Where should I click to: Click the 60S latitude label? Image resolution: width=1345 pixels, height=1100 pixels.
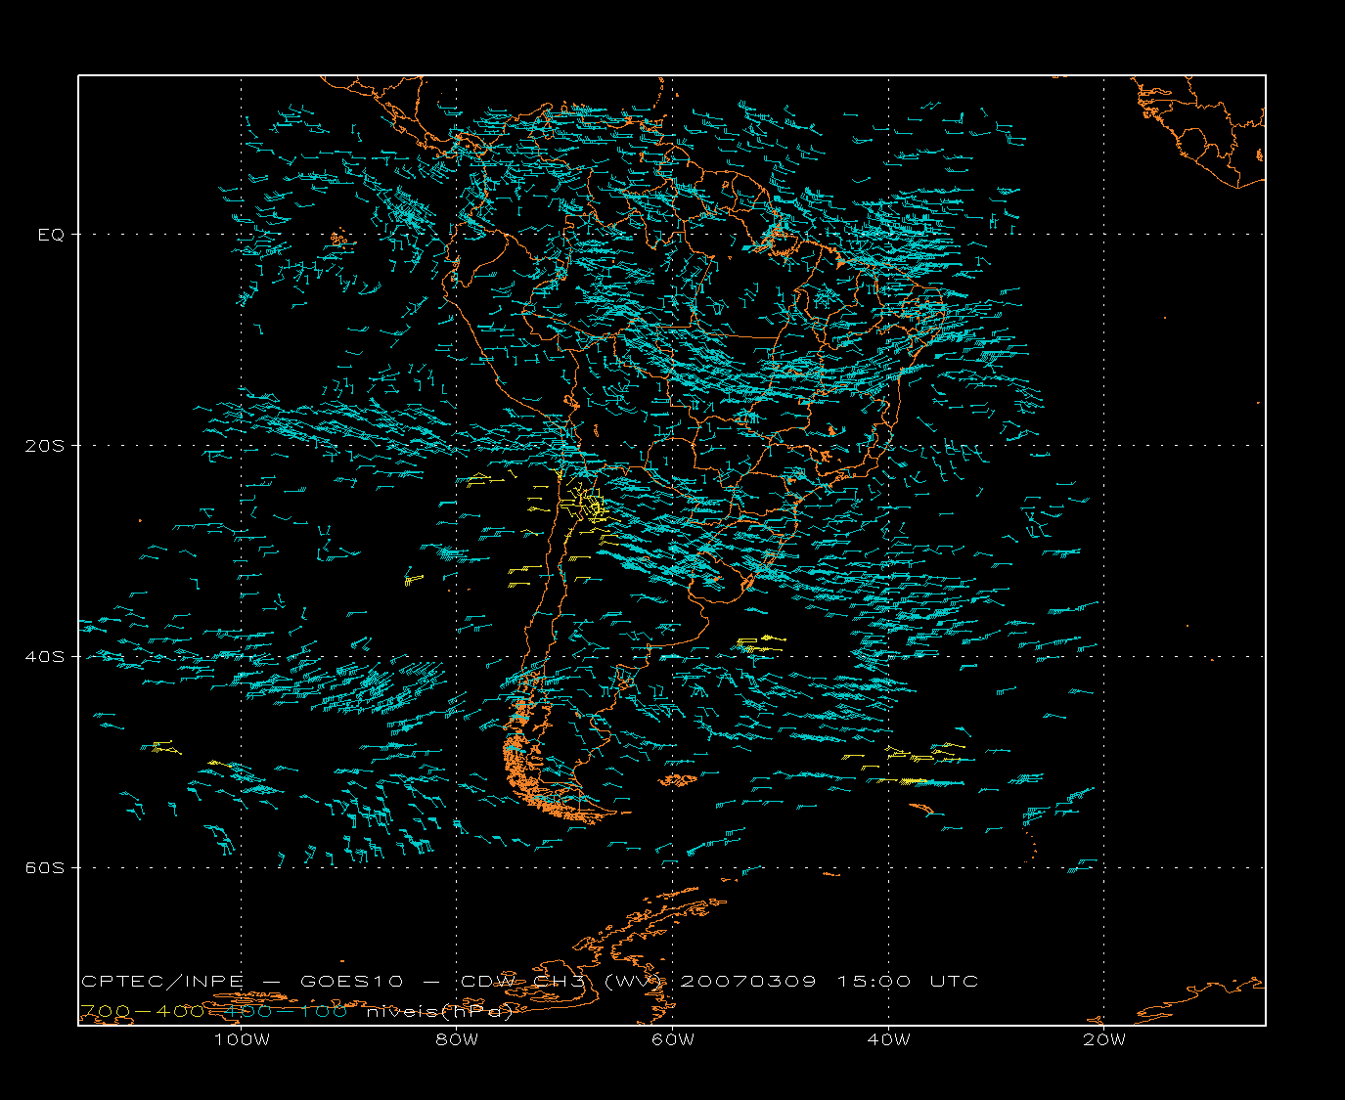pyautogui.click(x=44, y=868)
